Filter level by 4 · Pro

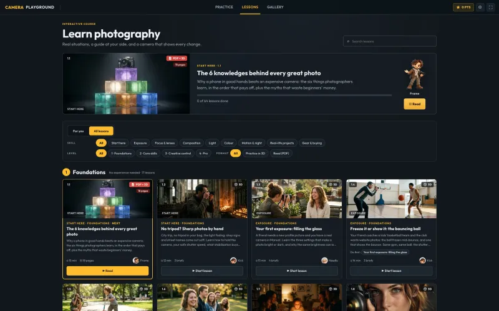[x=203, y=153]
